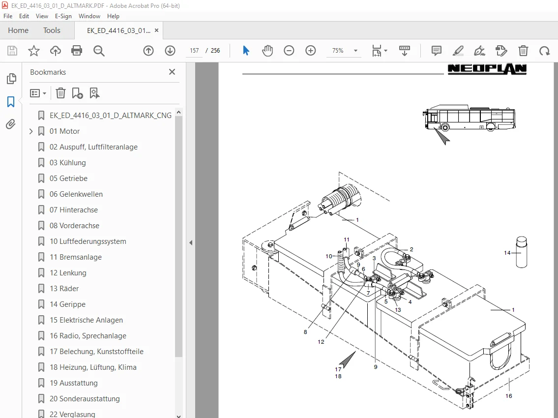Screen dimensions: 558x418
Task: Go to previous page arrow
Action: [148, 51]
